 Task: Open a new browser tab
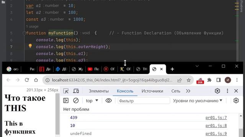point(172,69)
